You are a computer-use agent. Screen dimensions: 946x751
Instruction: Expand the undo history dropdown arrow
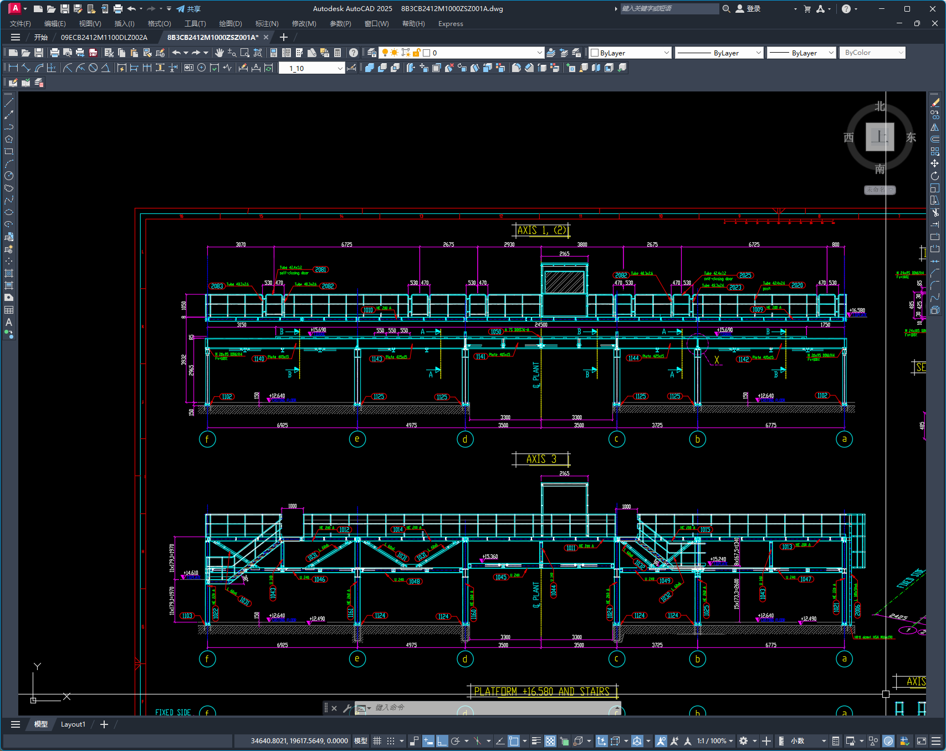[x=186, y=53]
